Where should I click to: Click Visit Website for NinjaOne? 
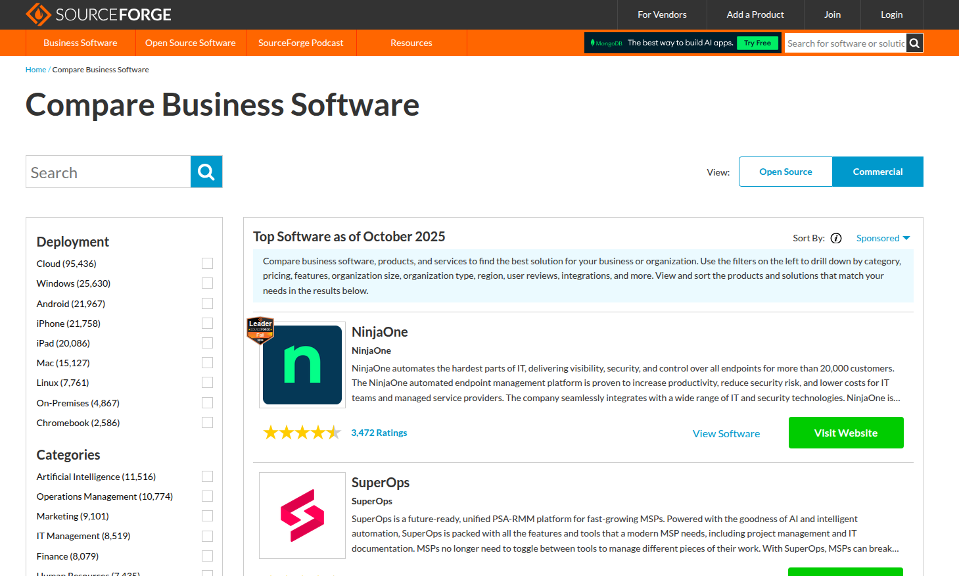pyautogui.click(x=845, y=433)
